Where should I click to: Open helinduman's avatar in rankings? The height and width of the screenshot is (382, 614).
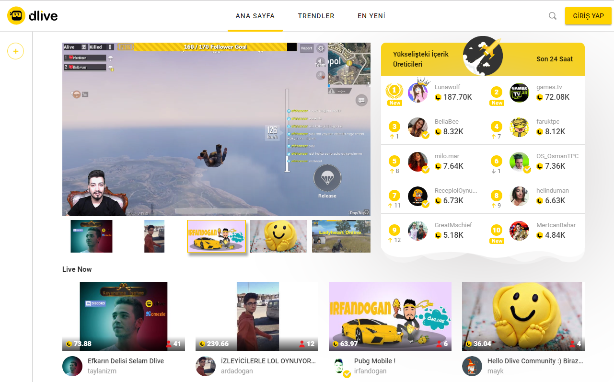click(x=519, y=197)
